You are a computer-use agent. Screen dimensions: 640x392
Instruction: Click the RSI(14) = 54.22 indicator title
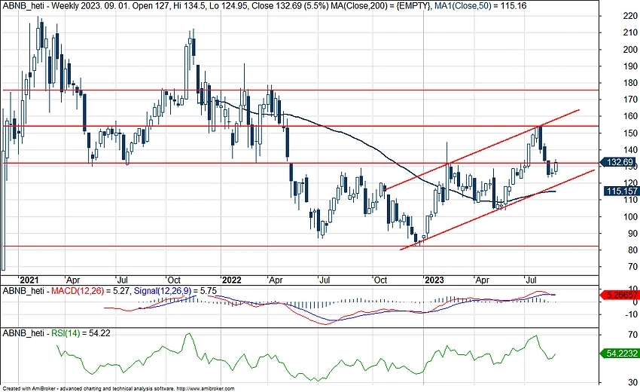[81, 333]
